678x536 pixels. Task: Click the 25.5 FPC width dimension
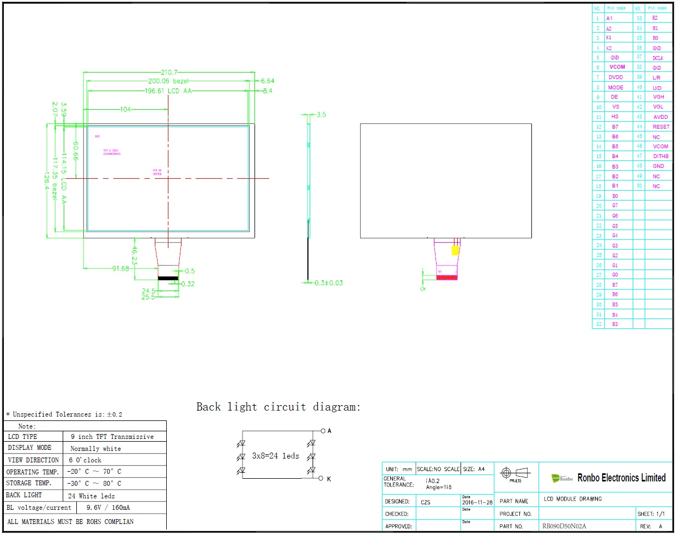click(x=148, y=297)
